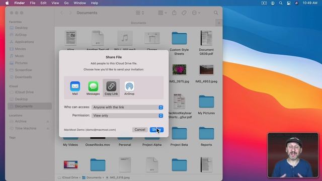Image resolution: width=322 pixels, height=181 pixels.
Task: Open the File menu
Action: [x=33, y=3]
